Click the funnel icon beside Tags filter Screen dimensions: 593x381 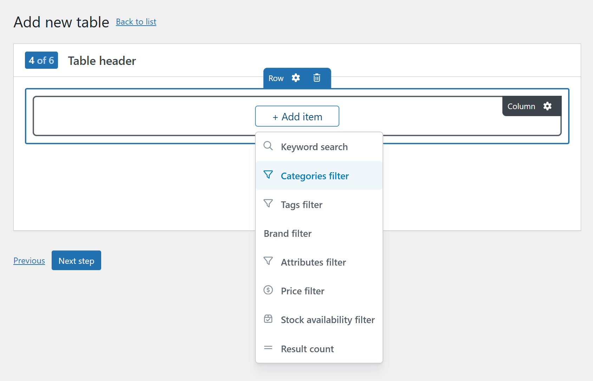pyautogui.click(x=268, y=203)
